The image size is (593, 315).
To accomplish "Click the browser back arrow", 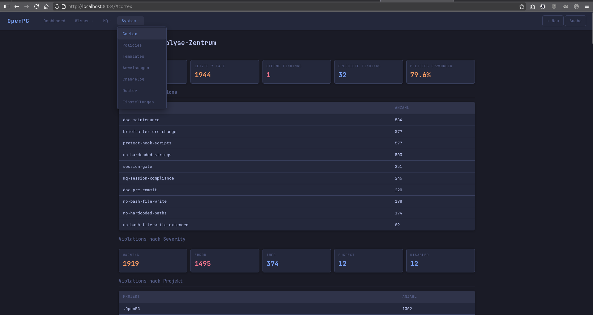I will tap(17, 6).
